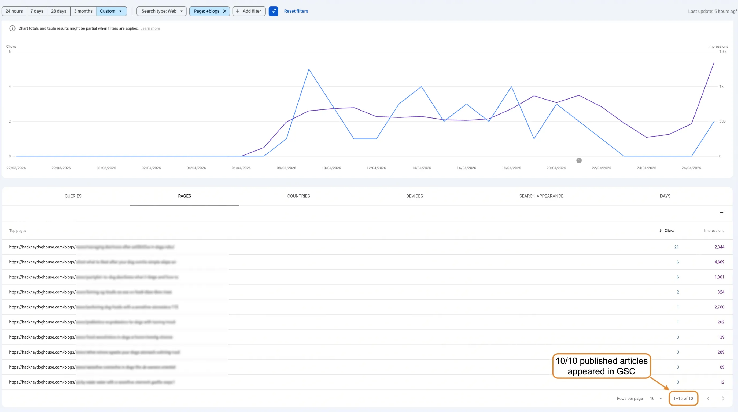Go to the next page of results
The width and height of the screenshot is (738, 412).
[723, 399]
